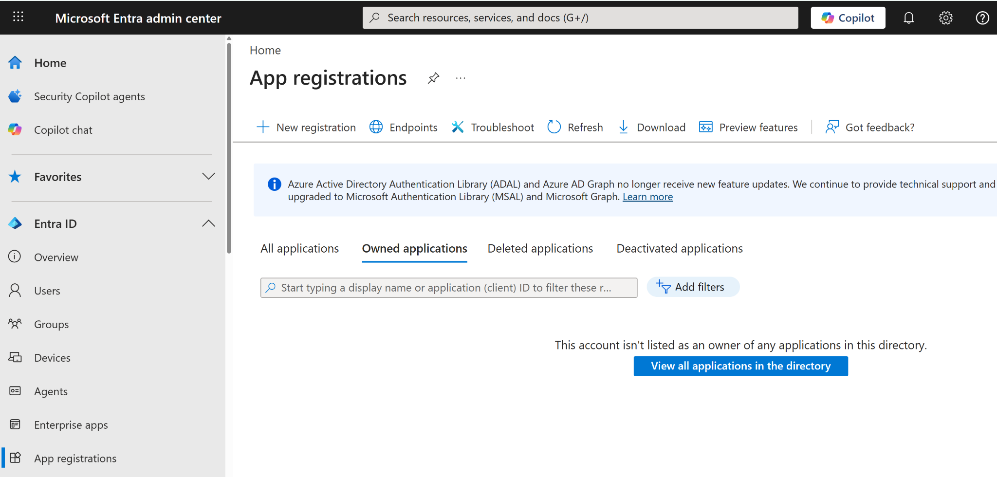Collapse the Entra ID section chevron
The width and height of the screenshot is (997, 477).
pos(208,223)
